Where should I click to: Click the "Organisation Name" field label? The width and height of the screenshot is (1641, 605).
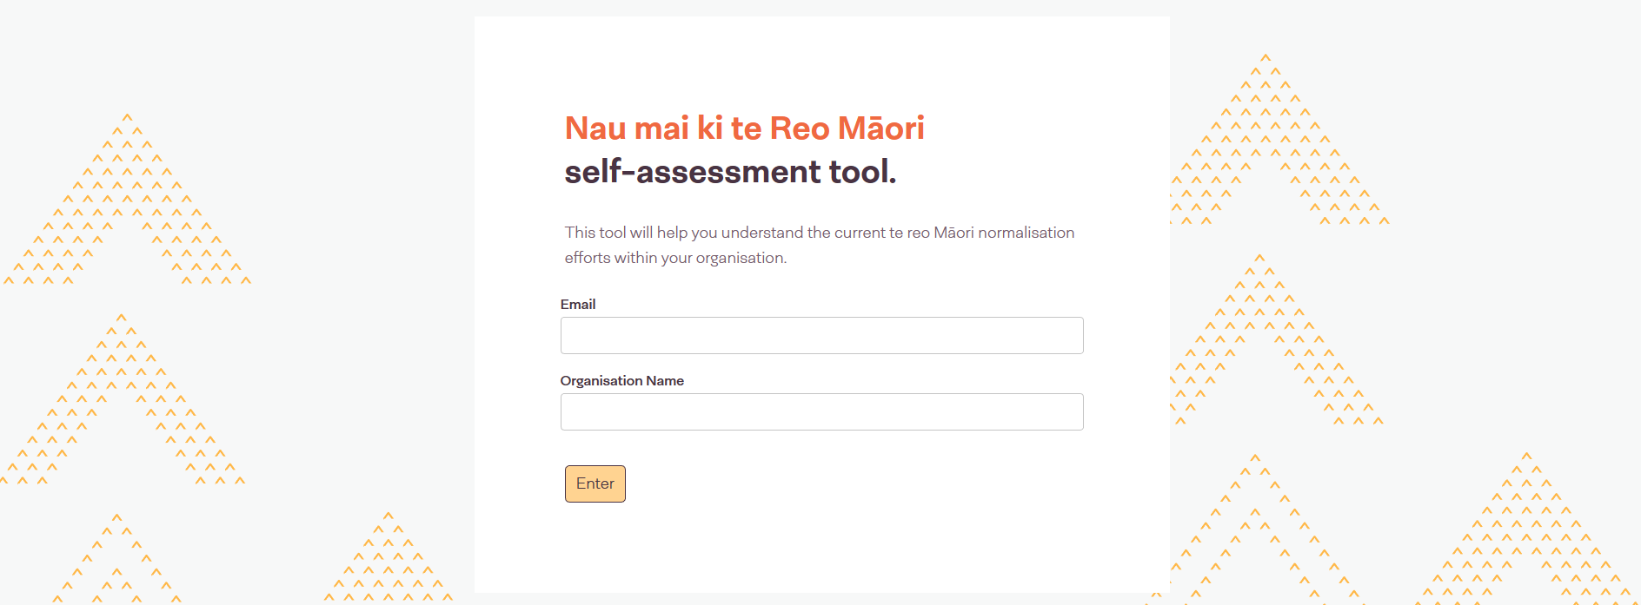621,381
